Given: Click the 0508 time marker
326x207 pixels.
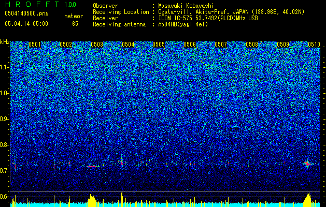Looking at the screenshot, I should pyautogui.click(x=252, y=45).
